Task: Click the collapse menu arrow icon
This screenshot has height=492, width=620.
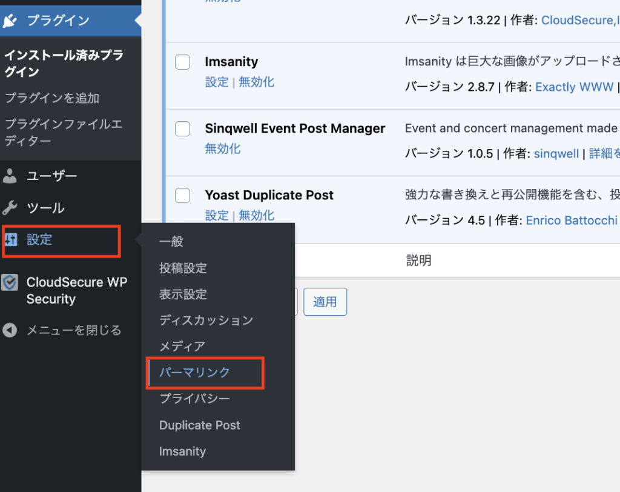Action: pos(10,330)
